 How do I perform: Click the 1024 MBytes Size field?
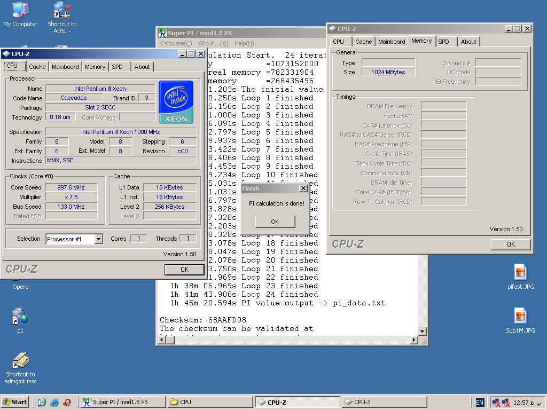coord(388,72)
